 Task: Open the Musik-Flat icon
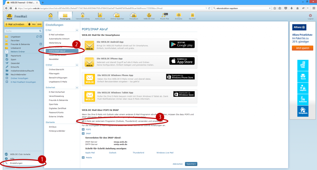tap(164, 16)
